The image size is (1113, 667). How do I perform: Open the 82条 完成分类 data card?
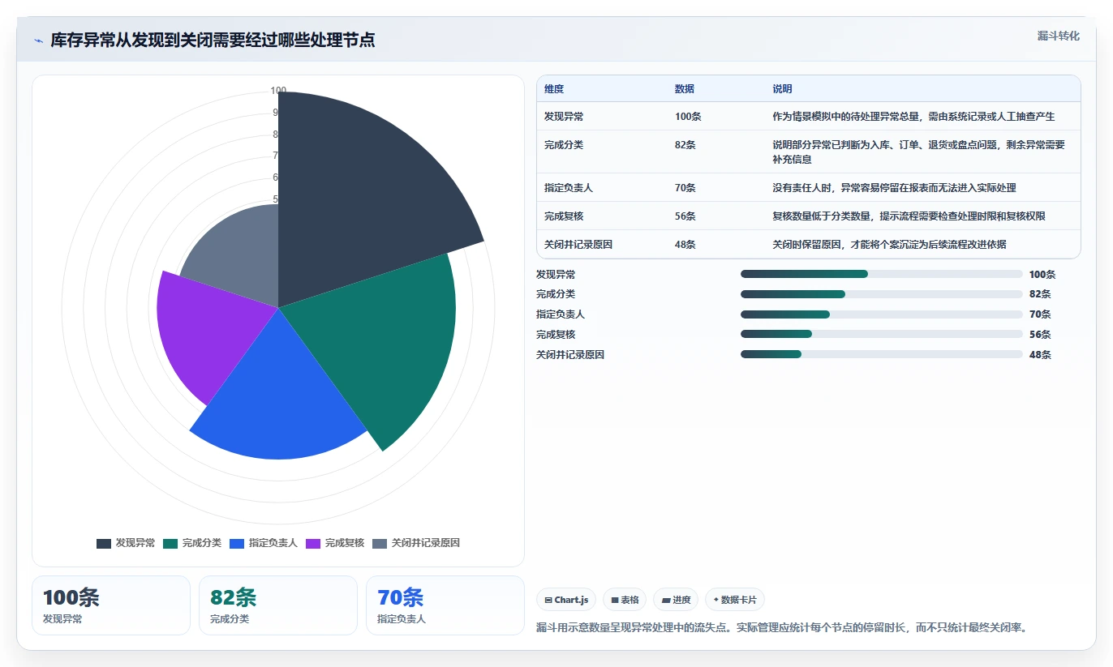coord(278,605)
